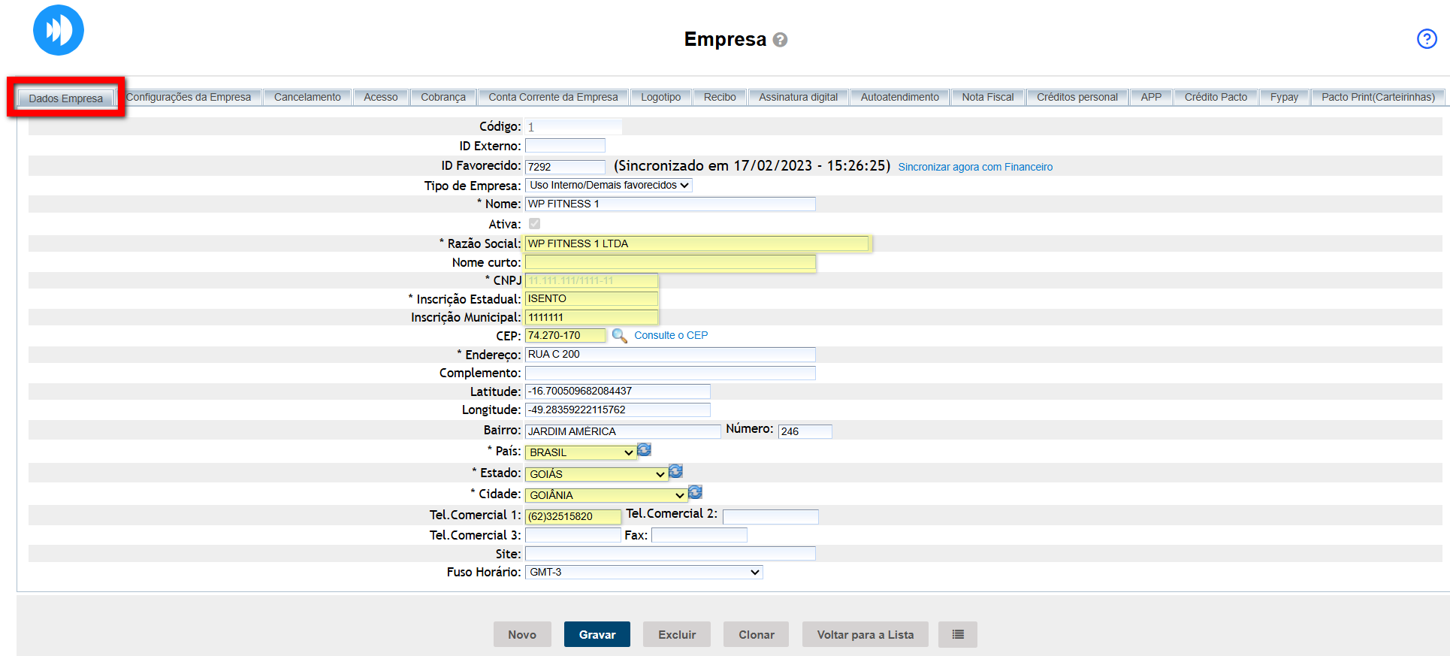Image resolution: width=1450 pixels, height=656 pixels.
Task: Open the blue help icon at top right
Action: point(1426,39)
